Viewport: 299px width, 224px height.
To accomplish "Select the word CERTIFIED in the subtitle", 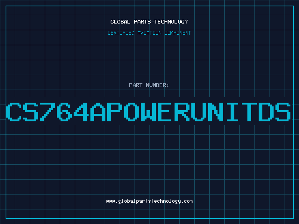I will pos(121,33).
